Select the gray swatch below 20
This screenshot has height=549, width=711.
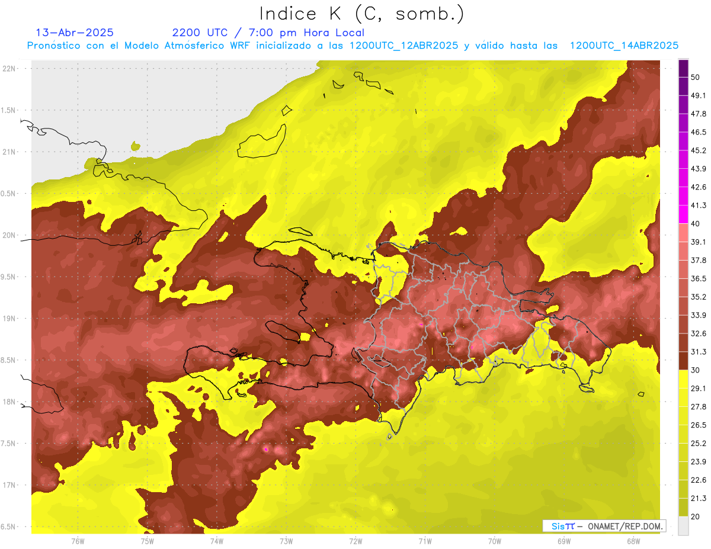683,525
